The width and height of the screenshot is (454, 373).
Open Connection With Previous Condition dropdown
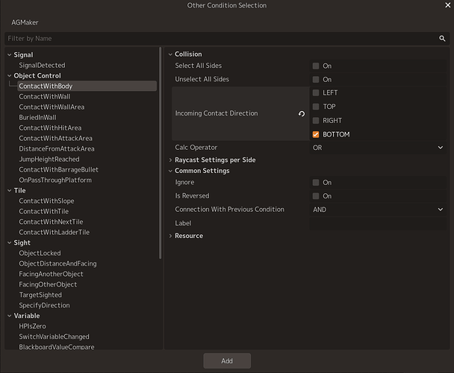(378, 210)
